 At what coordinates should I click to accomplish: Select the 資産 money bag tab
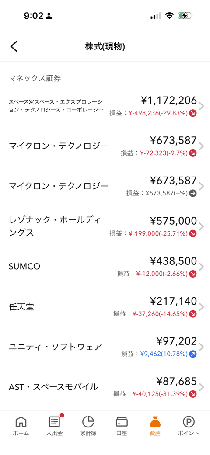point(155,426)
